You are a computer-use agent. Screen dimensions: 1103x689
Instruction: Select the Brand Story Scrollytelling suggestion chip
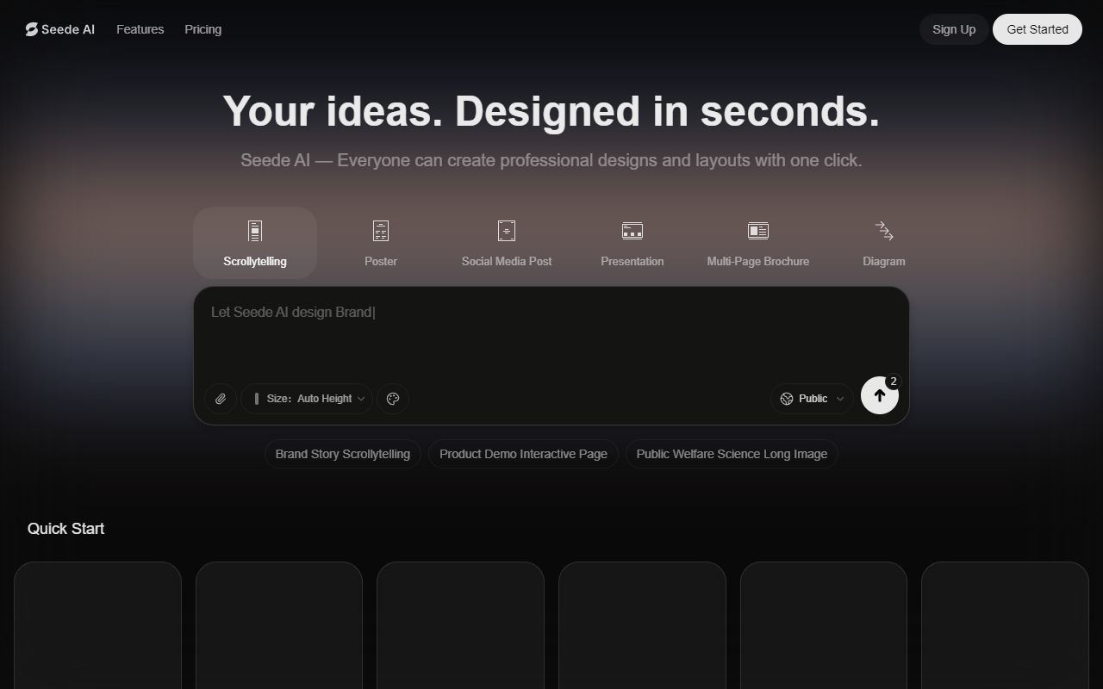342,454
